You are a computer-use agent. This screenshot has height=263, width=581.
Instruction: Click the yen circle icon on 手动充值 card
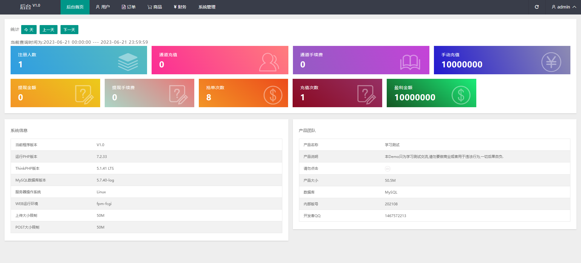[551, 62]
